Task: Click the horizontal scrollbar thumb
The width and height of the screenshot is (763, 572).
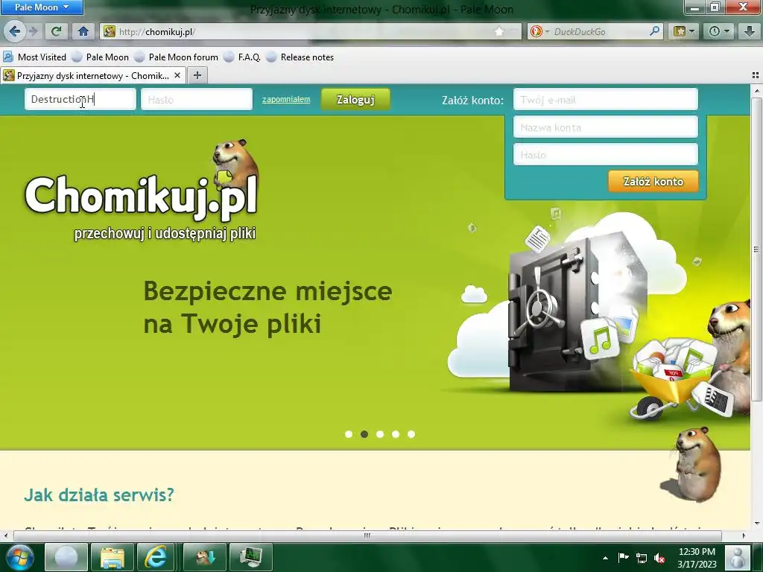Action: click(367, 536)
